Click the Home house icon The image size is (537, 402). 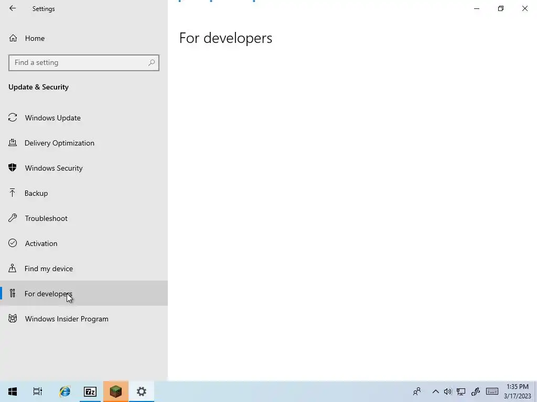13,38
